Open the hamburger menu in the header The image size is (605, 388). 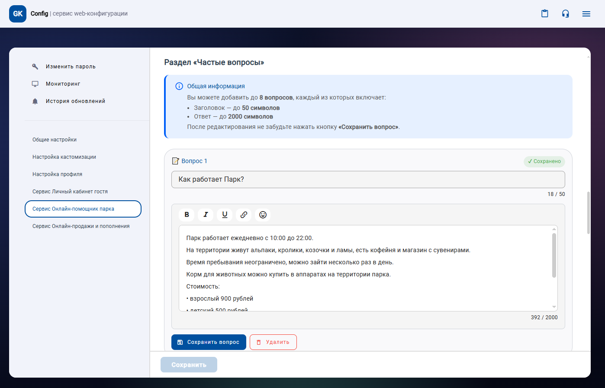586,14
